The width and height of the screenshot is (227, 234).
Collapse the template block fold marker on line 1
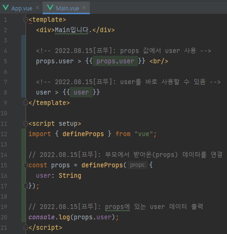(x=26, y=20)
